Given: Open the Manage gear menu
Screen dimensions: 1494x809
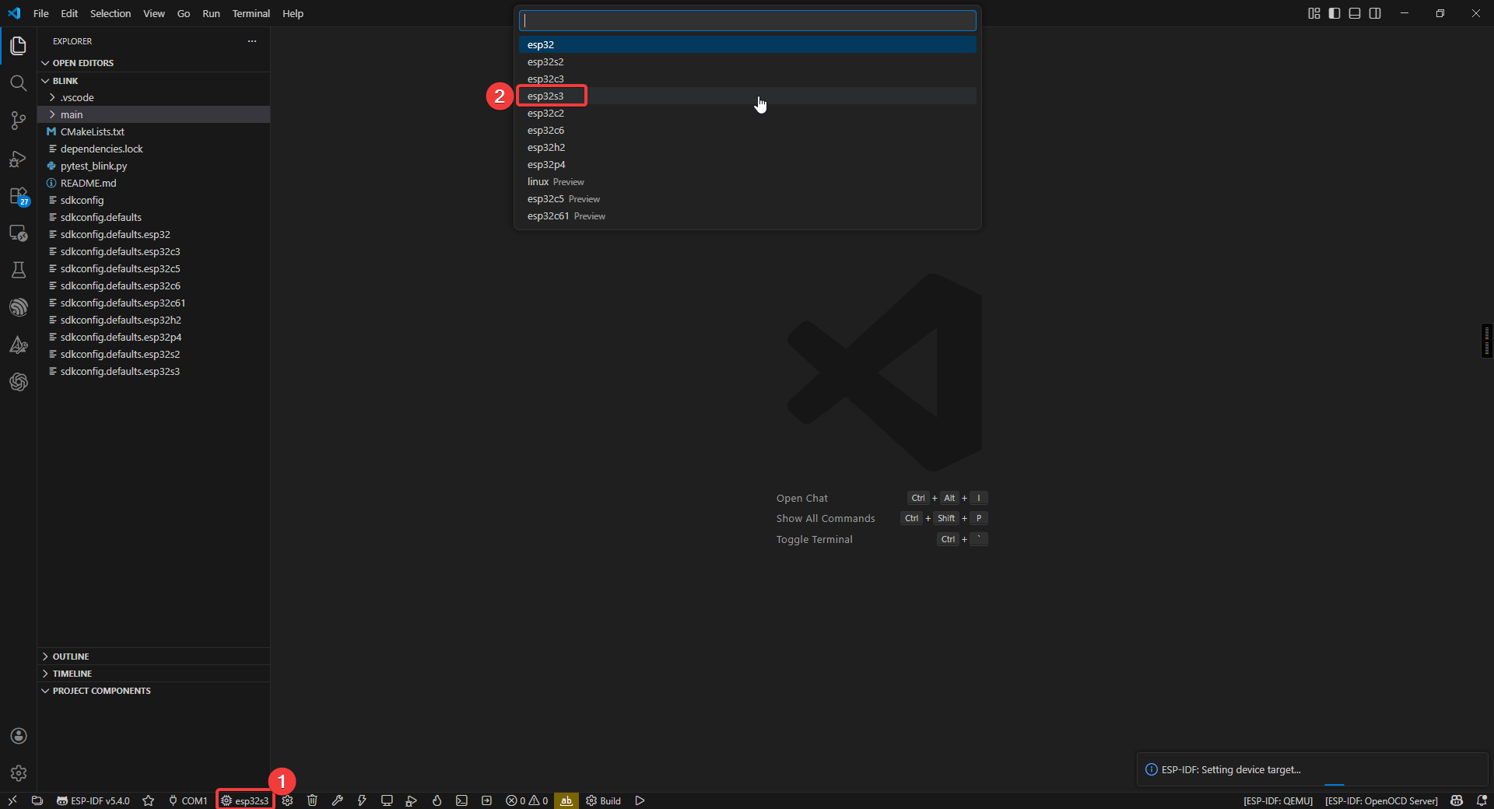Looking at the screenshot, I should point(19,773).
